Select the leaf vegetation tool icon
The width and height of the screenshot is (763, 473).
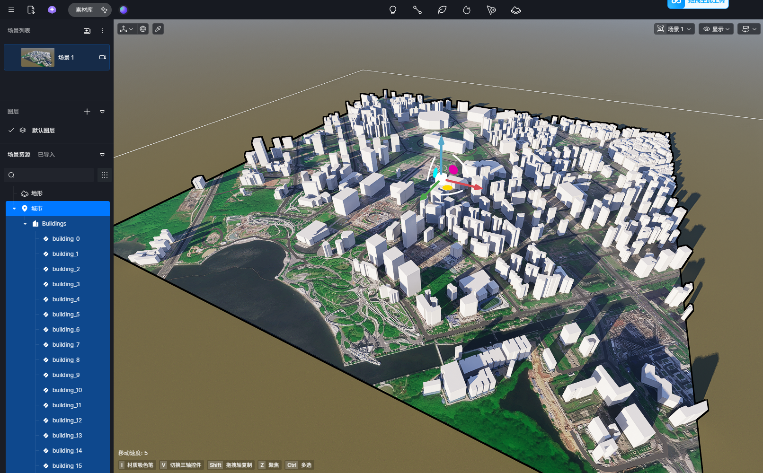click(x=442, y=10)
